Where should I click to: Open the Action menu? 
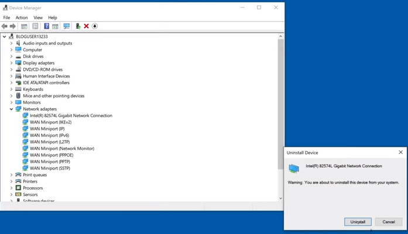[x=22, y=18]
